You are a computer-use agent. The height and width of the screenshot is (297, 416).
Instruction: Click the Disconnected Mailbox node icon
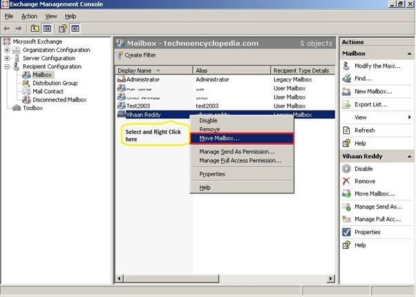pos(26,99)
